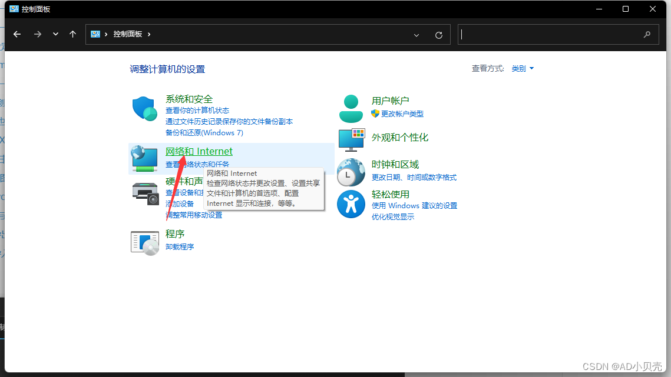Close the Control Panel window

(653, 9)
